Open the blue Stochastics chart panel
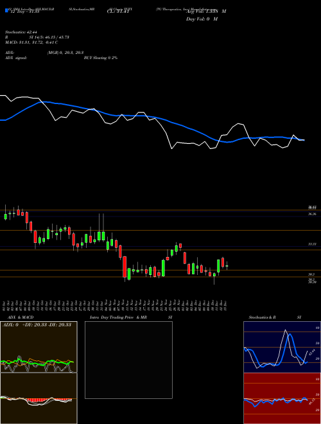 pyautogui.click(x=282, y=347)
